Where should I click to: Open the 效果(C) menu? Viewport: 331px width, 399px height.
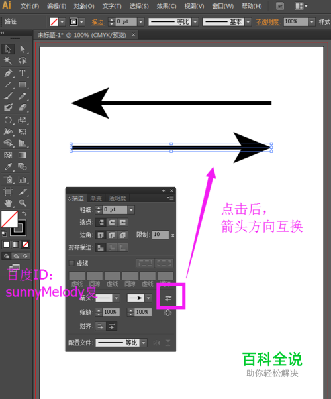point(167,6)
